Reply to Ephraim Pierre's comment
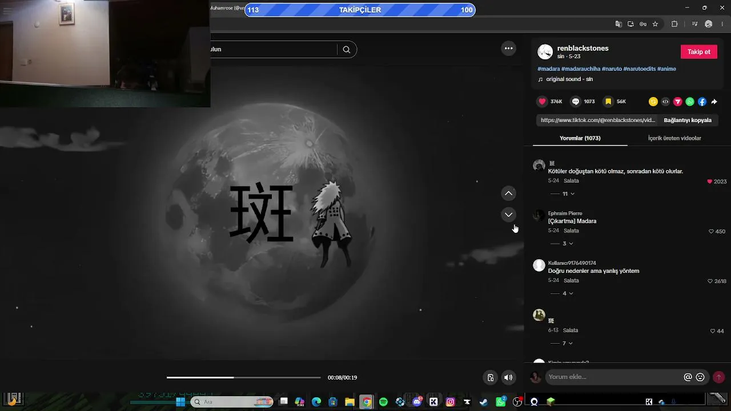Screen dimensions: 731x411 point(571,231)
